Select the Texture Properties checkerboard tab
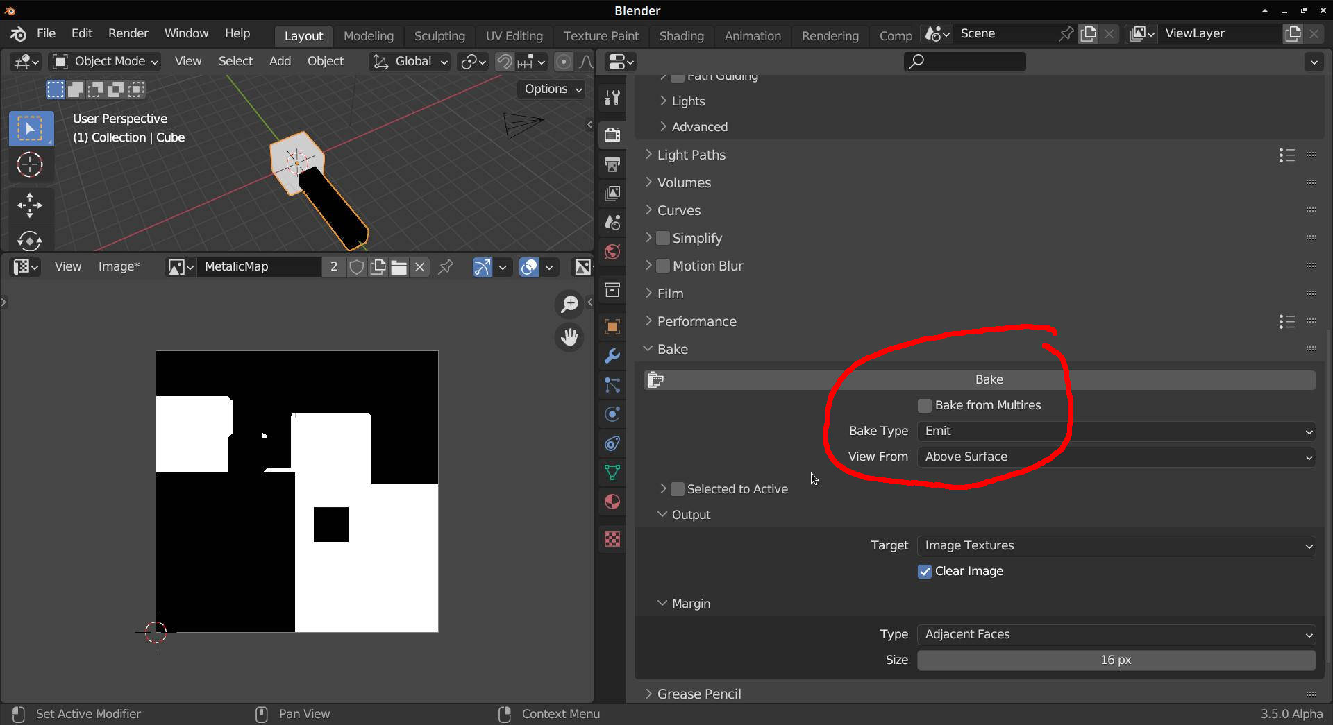The height and width of the screenshot is (725, 1333). pos(612,539)
